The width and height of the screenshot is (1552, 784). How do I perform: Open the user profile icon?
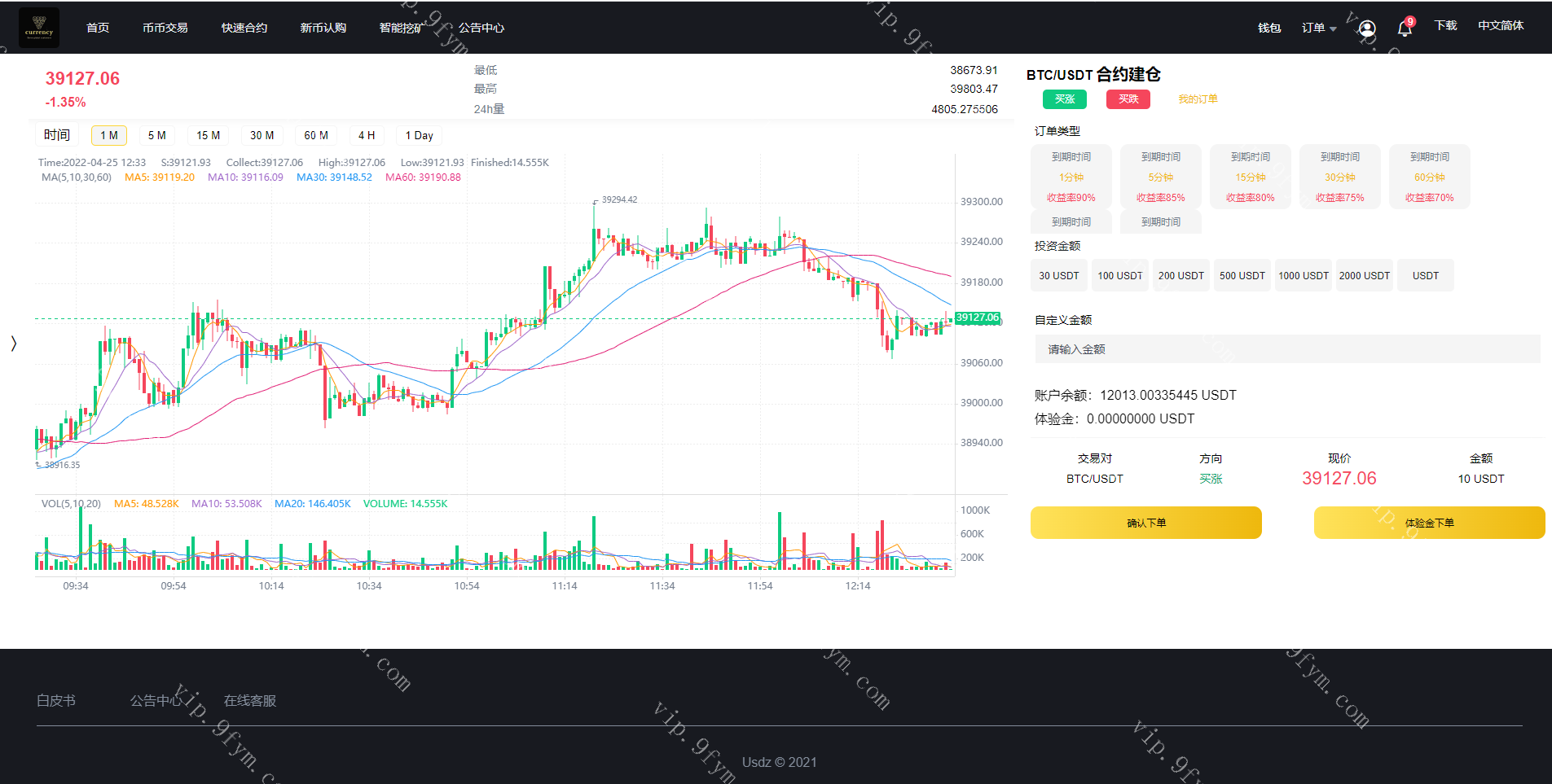coord(1367,28)
